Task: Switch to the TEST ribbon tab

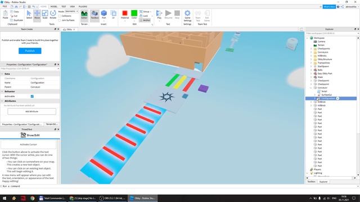Action: (64, 7)
